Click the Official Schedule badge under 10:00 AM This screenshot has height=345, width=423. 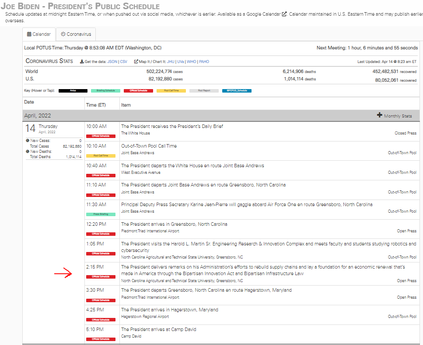[x=101, y=136]
